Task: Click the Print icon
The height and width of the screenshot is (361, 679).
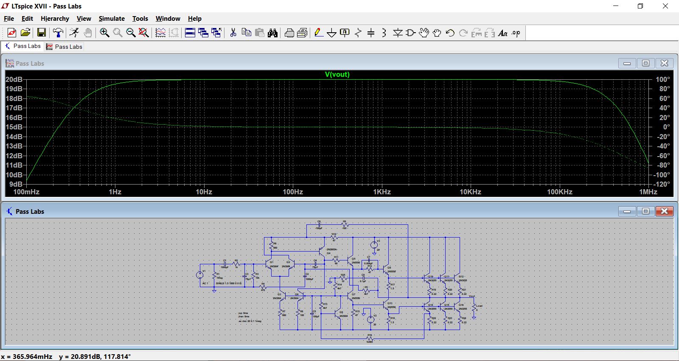Action: tap(289, 33)
